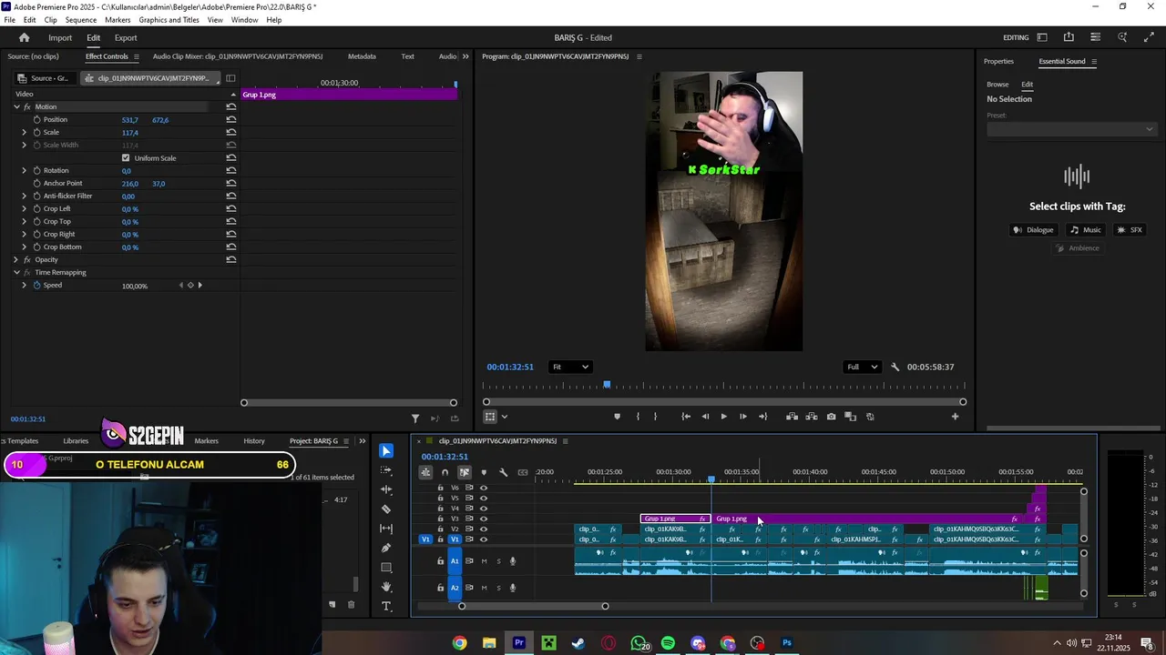
Task: Mute audio track A2
Action: tap(484, 588)
